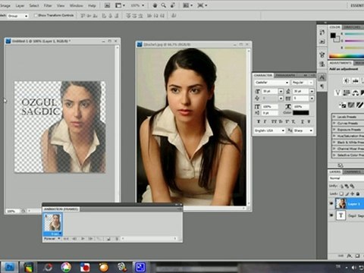
Task: Open the font style dropdown showing Regular
Action: click(x=303, y=83)
